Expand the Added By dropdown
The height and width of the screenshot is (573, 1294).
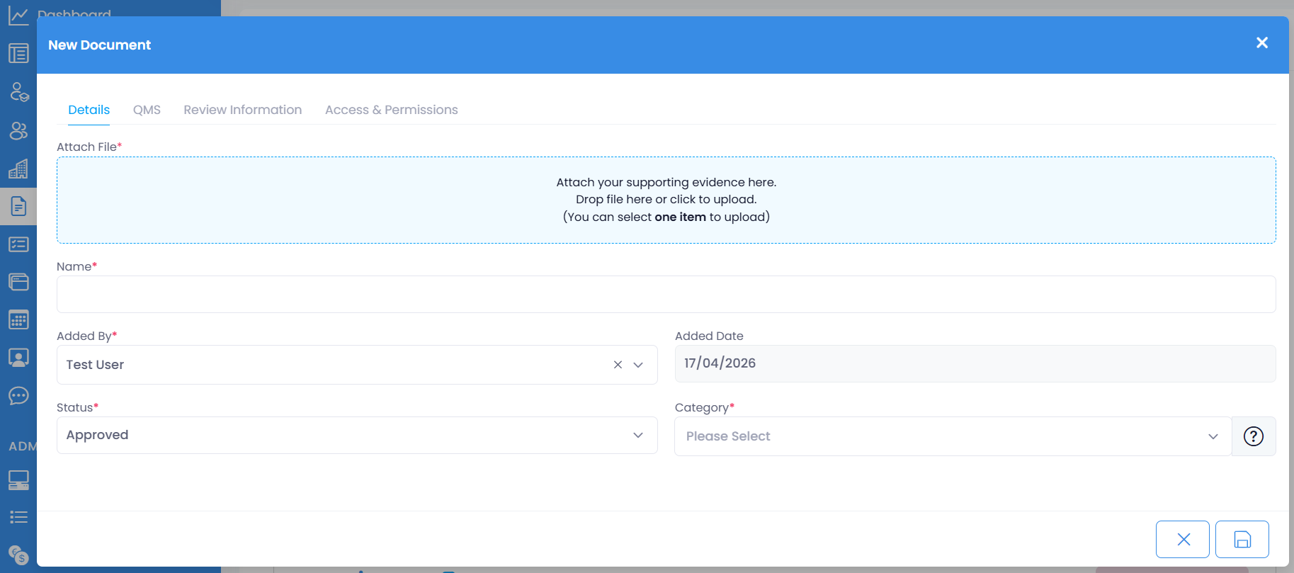(638, 365)
